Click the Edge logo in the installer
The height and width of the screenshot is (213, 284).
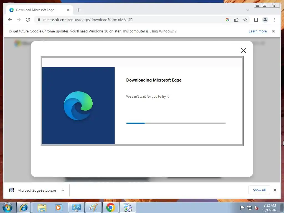[78, 106]
